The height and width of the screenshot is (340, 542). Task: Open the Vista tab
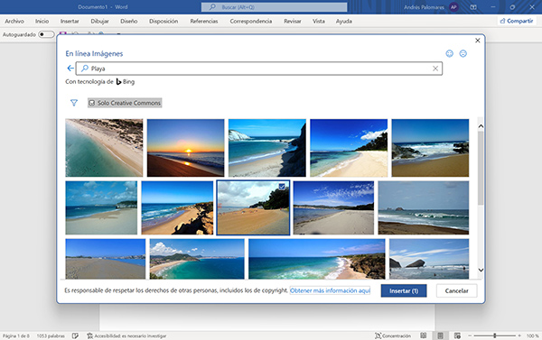click(x=319, y=21)
